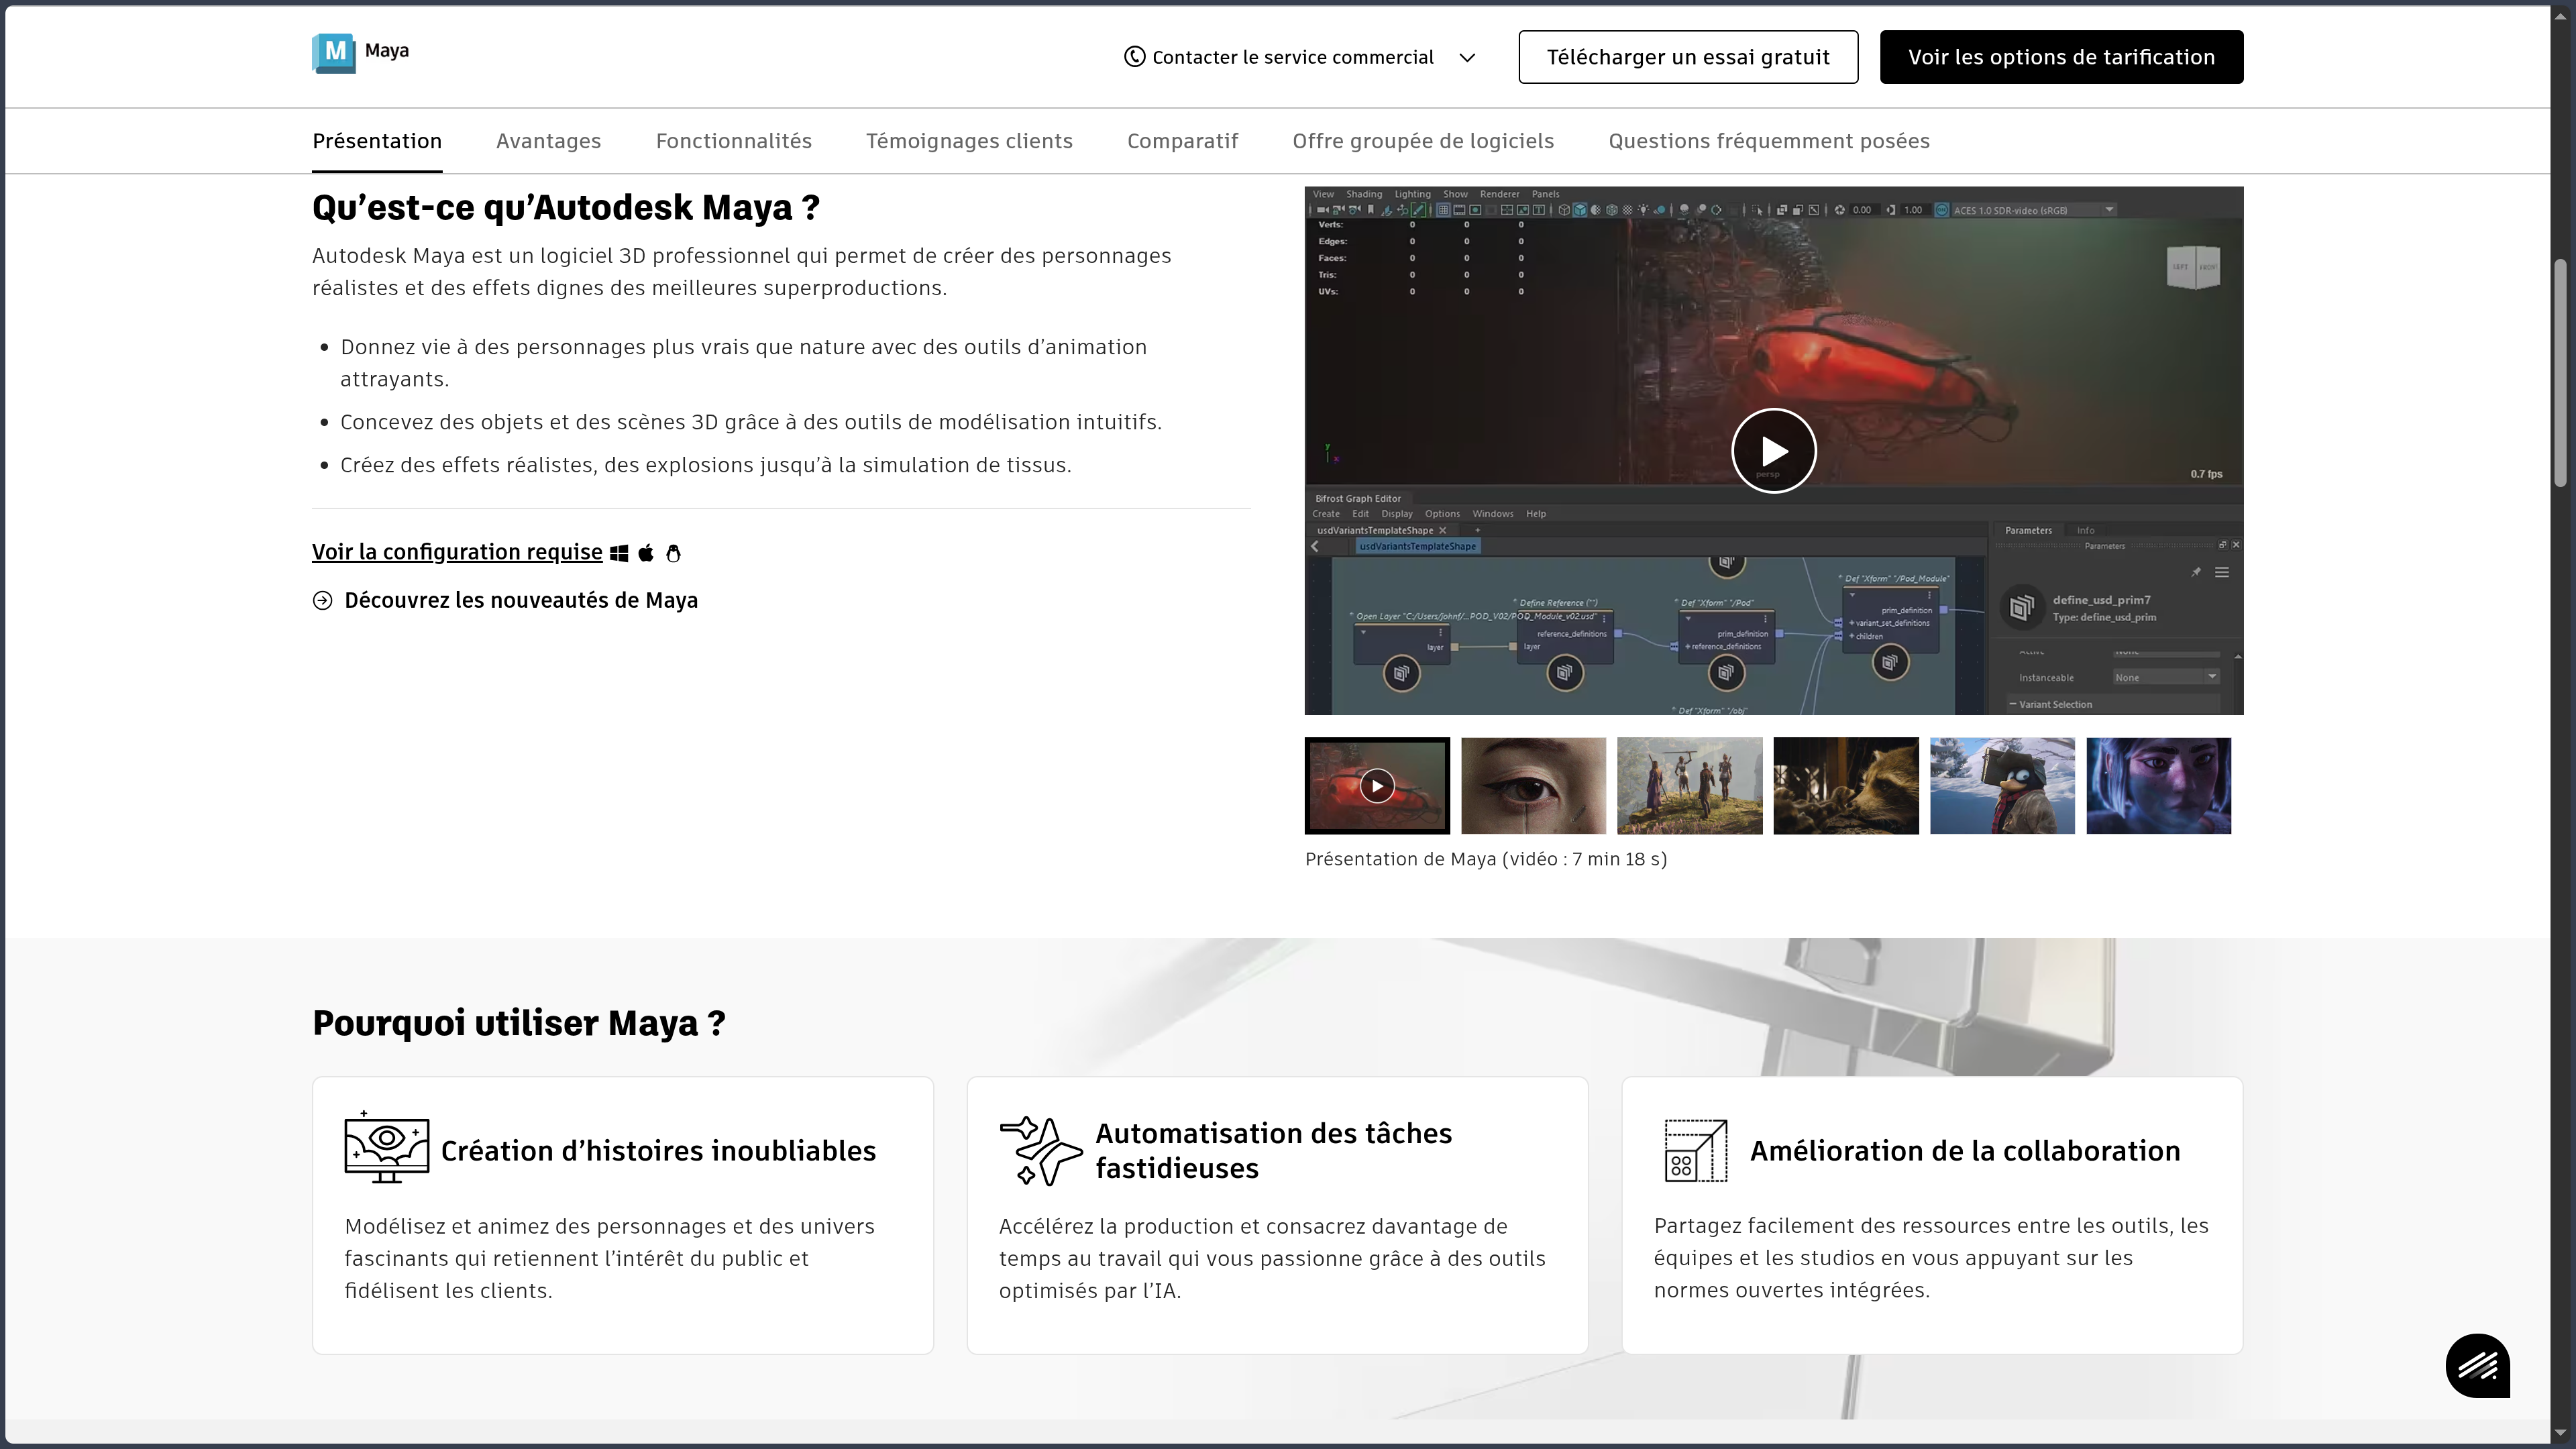Select the raccoon thumbnail
This screenshot has width=2576, height=1449.
click(x=1846, y=786)
